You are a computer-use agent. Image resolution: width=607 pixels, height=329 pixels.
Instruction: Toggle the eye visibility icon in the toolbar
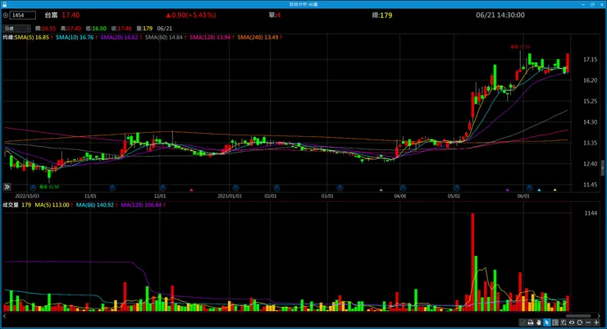572,322
